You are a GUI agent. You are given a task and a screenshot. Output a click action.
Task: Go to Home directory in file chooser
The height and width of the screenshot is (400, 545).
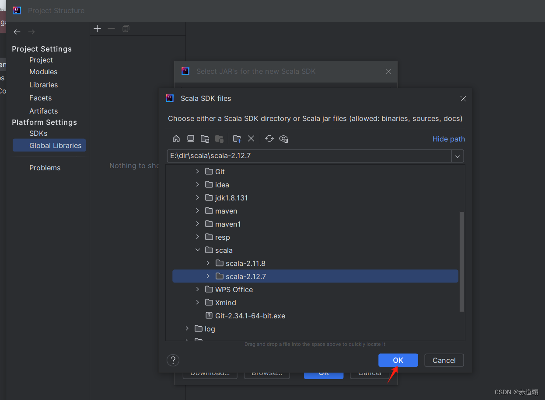pyautogui.click(x=176, y=139)
